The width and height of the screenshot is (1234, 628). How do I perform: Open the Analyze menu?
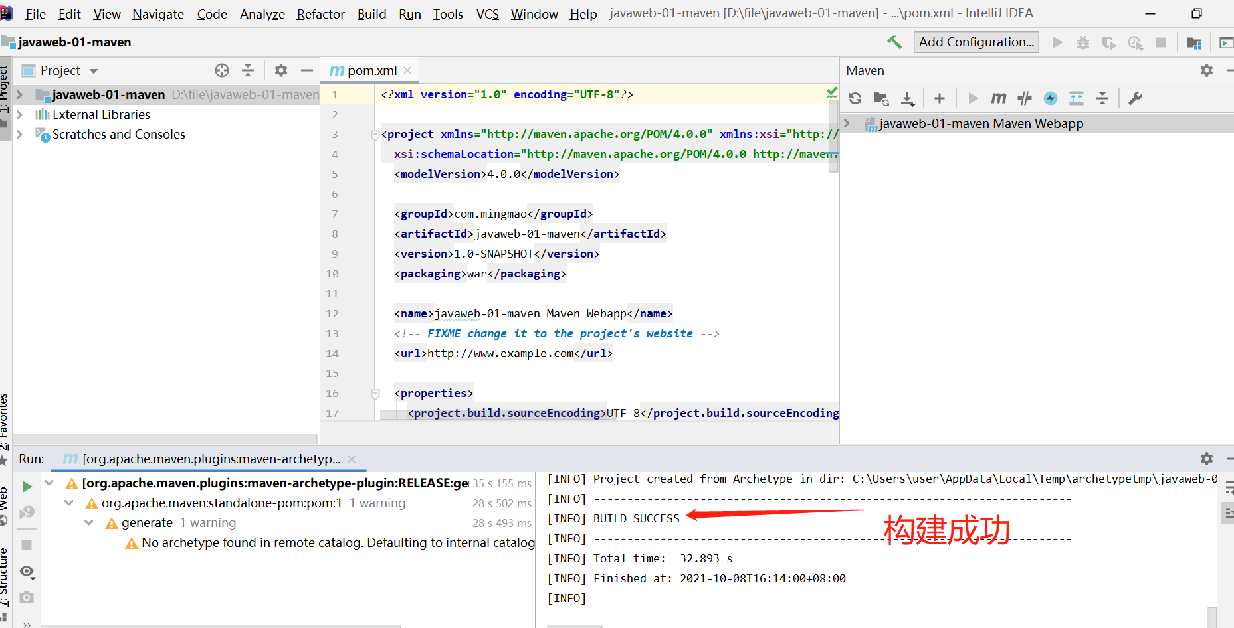pos(262,14)
